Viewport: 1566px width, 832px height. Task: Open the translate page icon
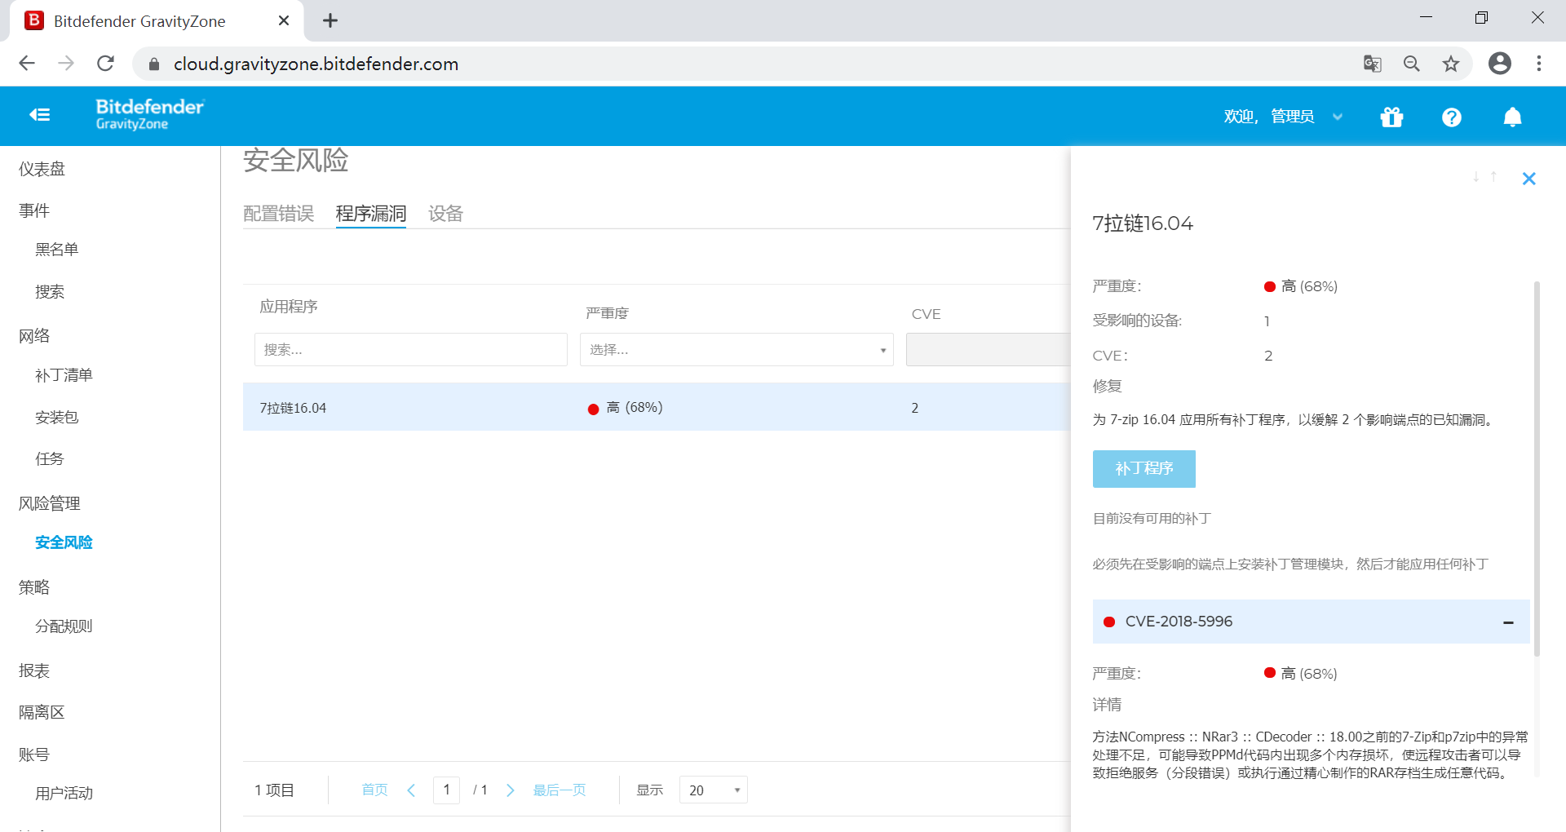[x=1373, y=64]
